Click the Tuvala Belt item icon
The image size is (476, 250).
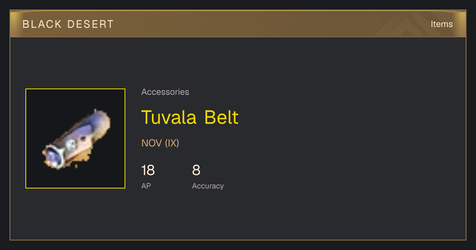tap(76, 139)
